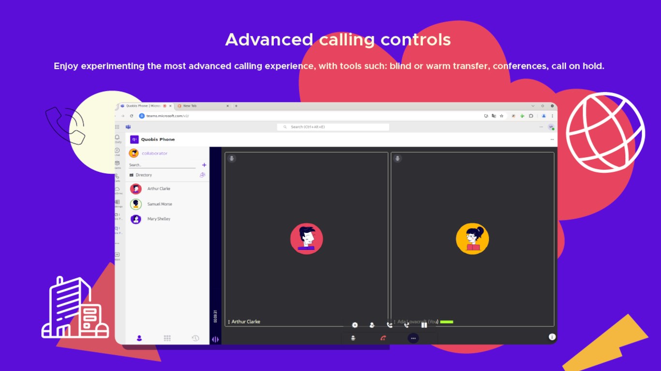Click Ada Lovacraft video avatar

[x=472, y=239]
